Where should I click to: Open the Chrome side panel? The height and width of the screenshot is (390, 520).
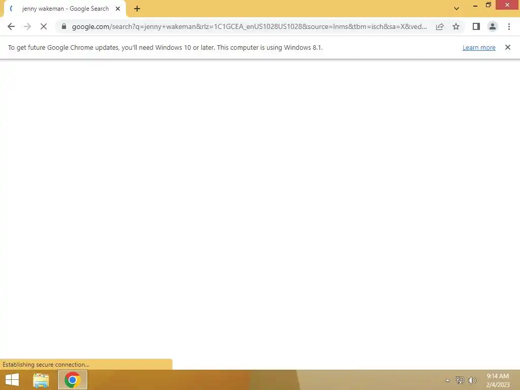476,26
